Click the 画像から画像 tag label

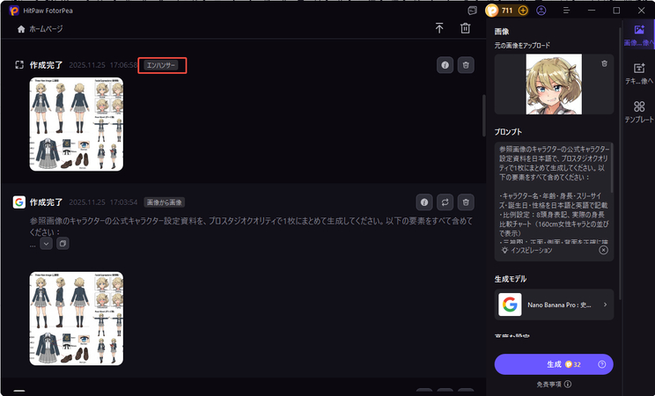coord(164,202)
